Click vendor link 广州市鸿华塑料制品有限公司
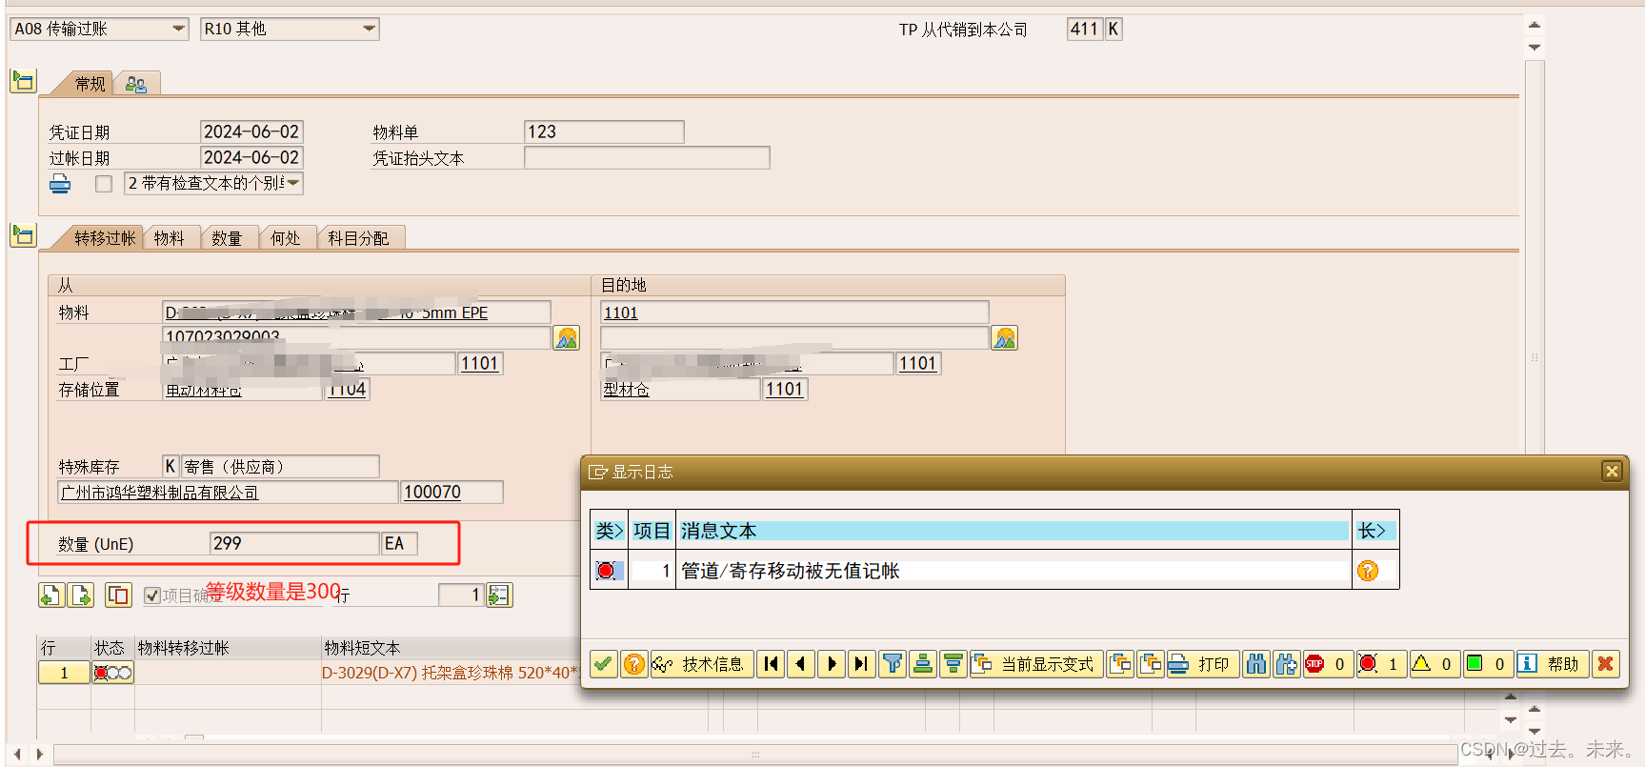 (x=160, y=492)
